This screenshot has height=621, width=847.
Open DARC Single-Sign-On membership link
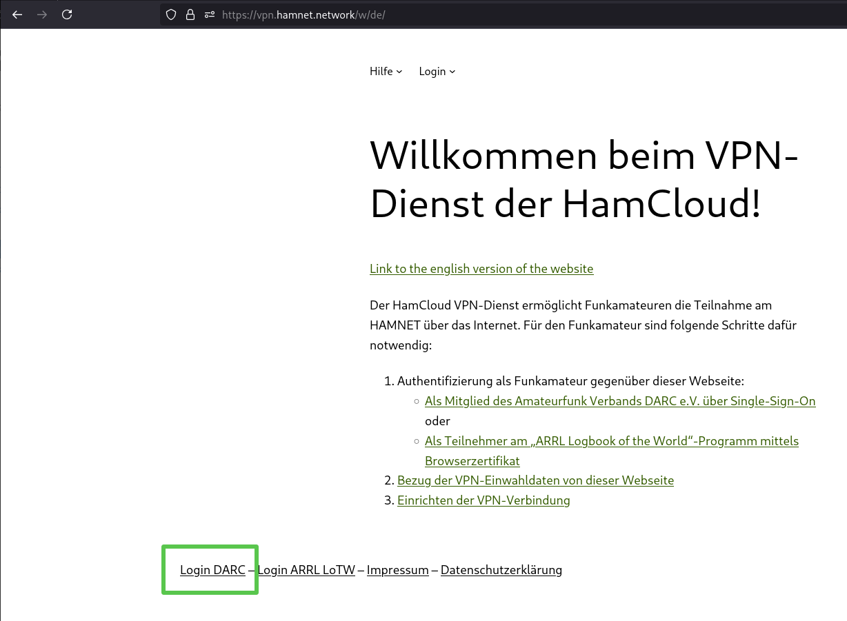(x=620, y=401)
